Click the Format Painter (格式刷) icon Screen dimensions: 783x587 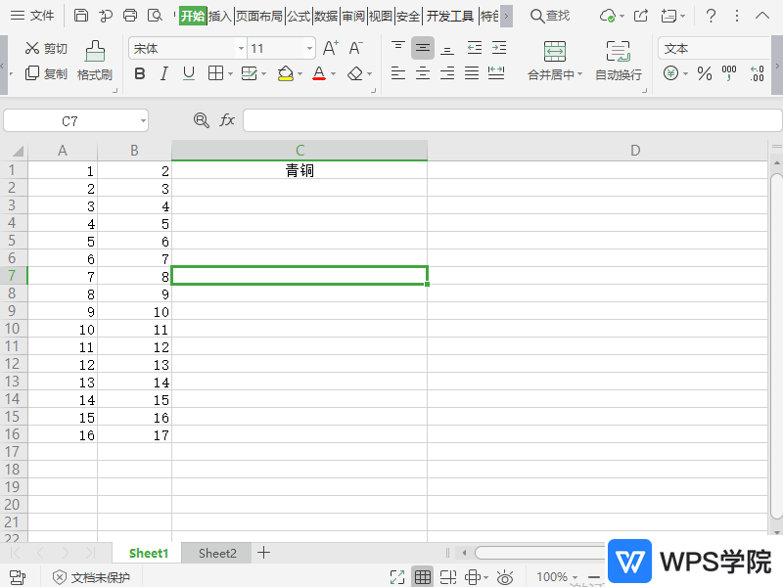[x=95, y=52]
